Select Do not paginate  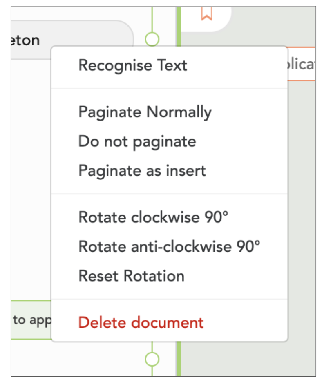[169, 141]
